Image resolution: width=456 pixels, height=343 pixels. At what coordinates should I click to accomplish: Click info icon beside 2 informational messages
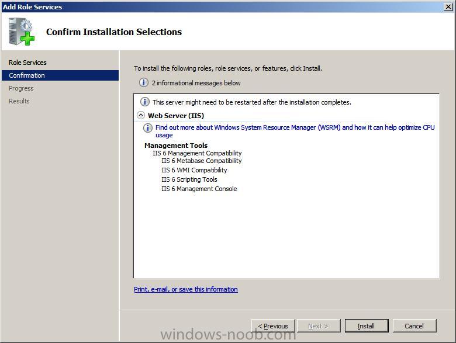tap(143, 82)
